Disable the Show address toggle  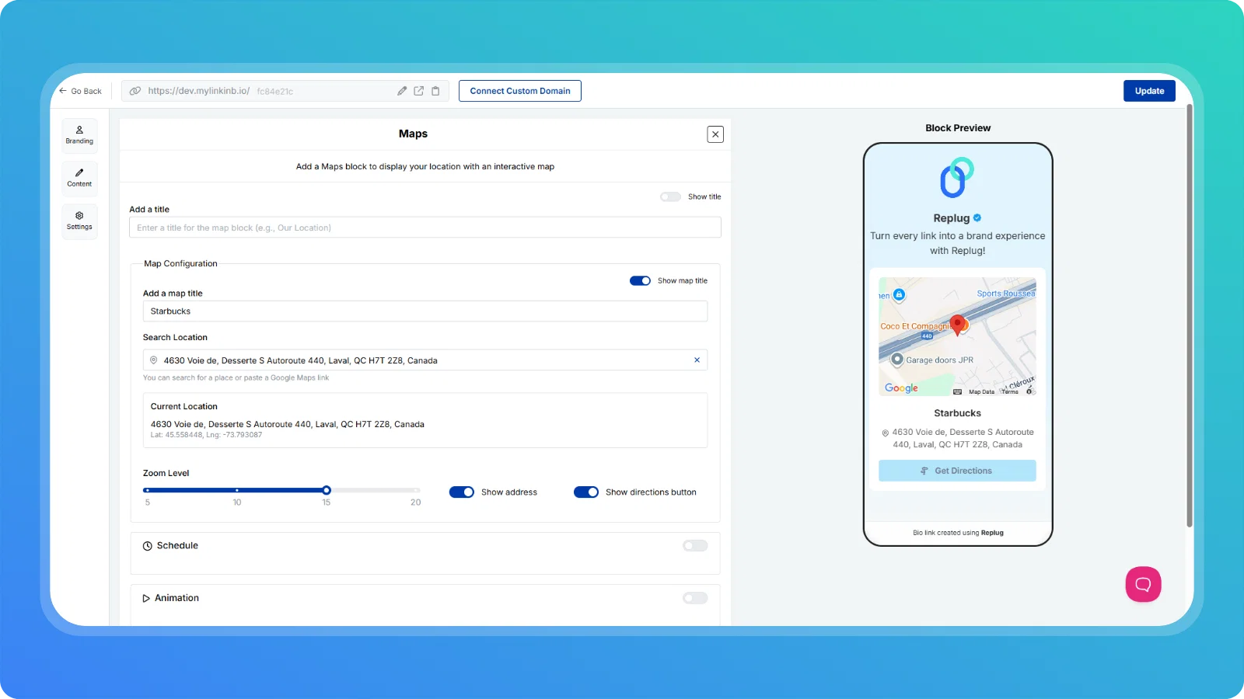coord(462,492)
